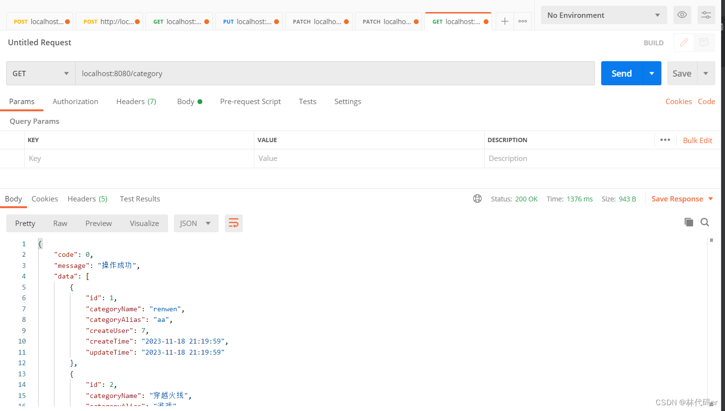Select the response Cookies tab

[45, 199]
